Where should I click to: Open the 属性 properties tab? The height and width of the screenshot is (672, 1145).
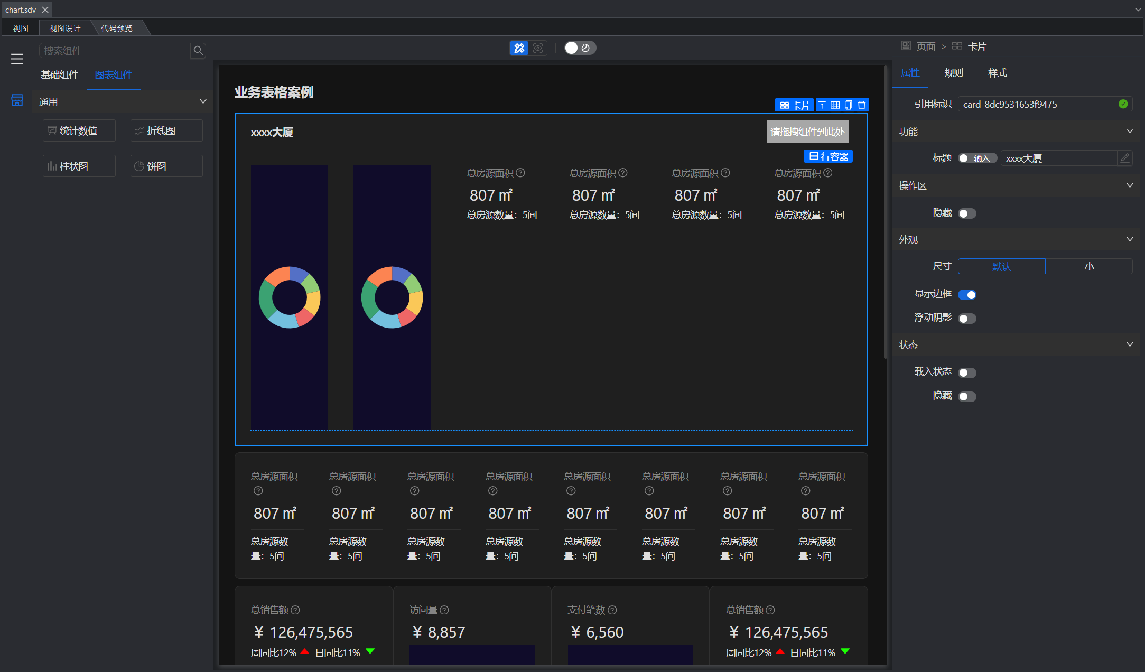click(x=910, y=73)
